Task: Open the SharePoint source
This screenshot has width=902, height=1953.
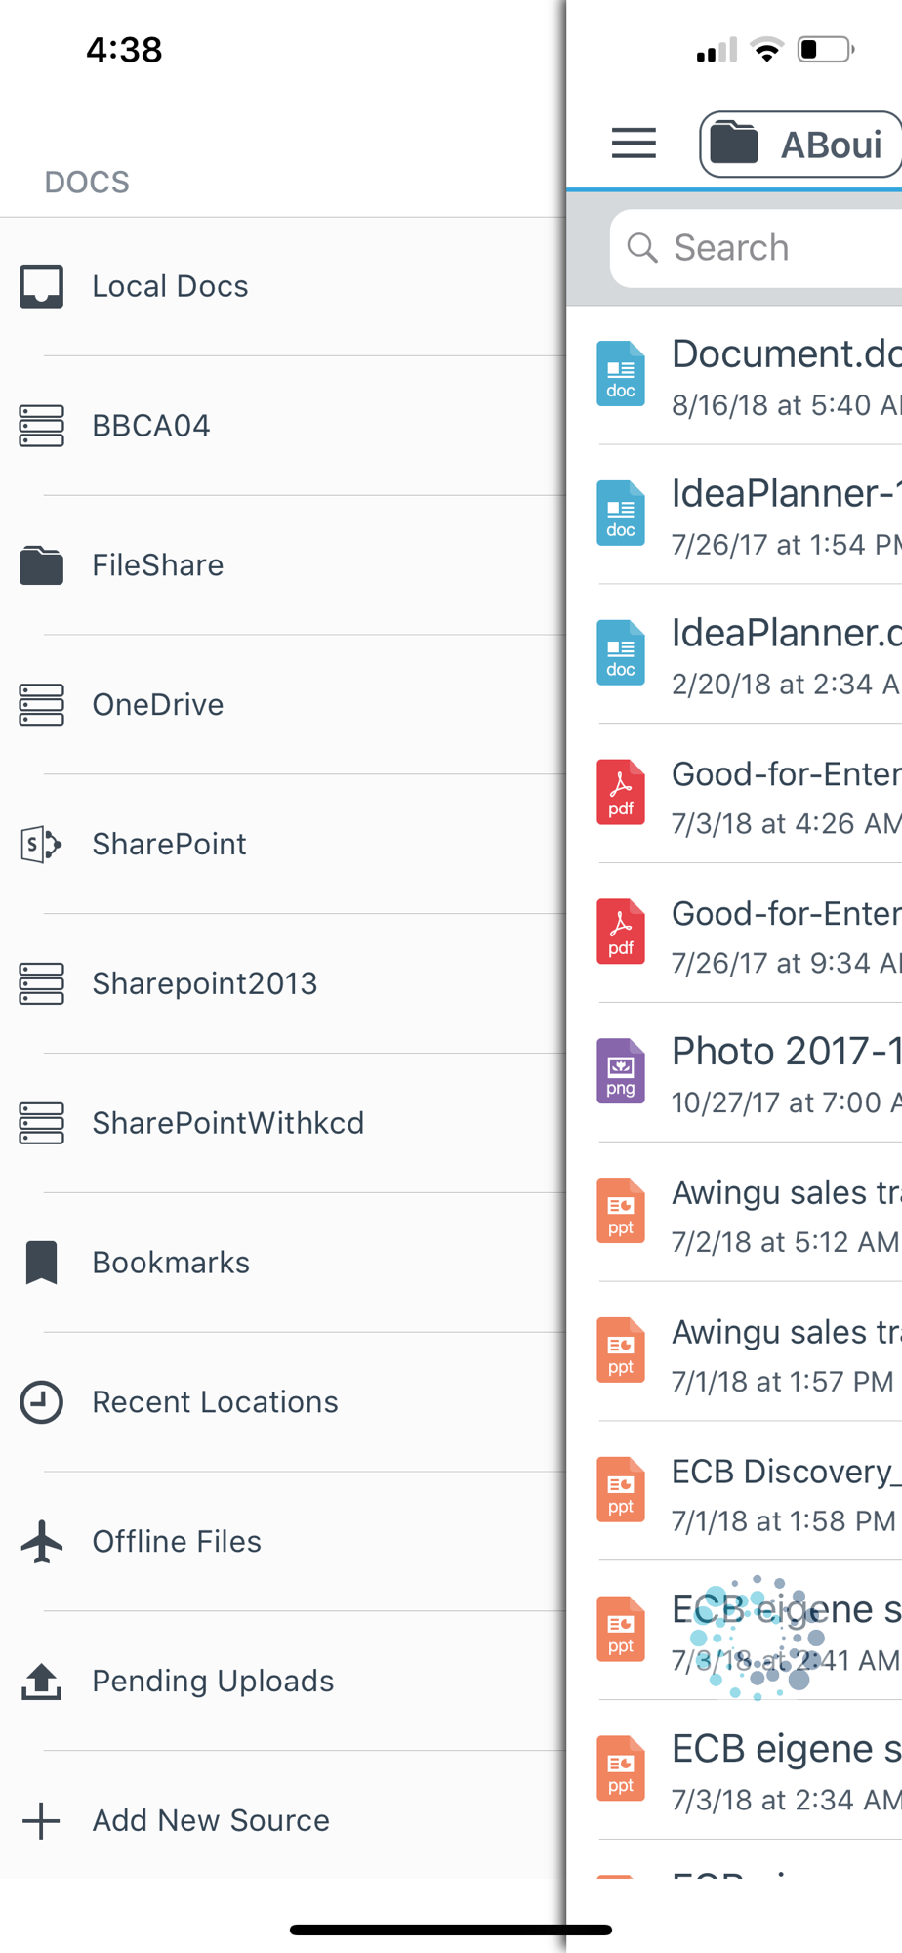Action: 283,844
